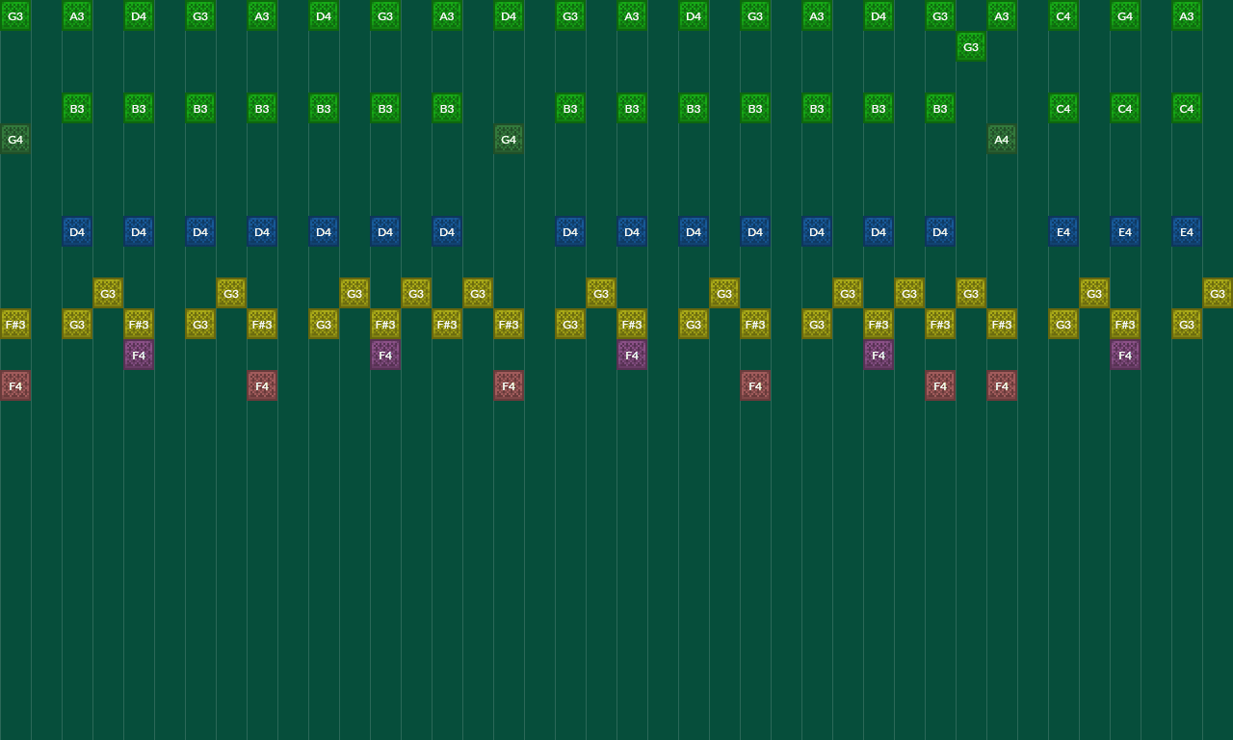Click yellow G3 note below the E4 under A3
The image size is (1233, 740).
click(1187, 325)
